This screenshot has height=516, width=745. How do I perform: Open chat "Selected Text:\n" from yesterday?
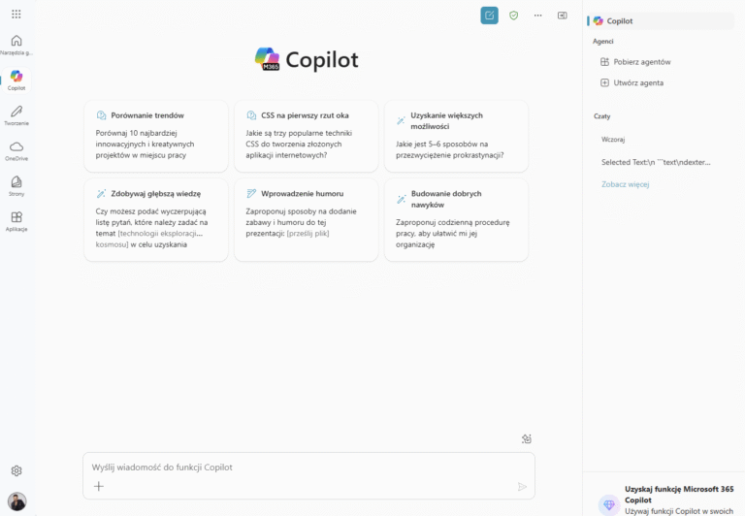coord(656,162)
